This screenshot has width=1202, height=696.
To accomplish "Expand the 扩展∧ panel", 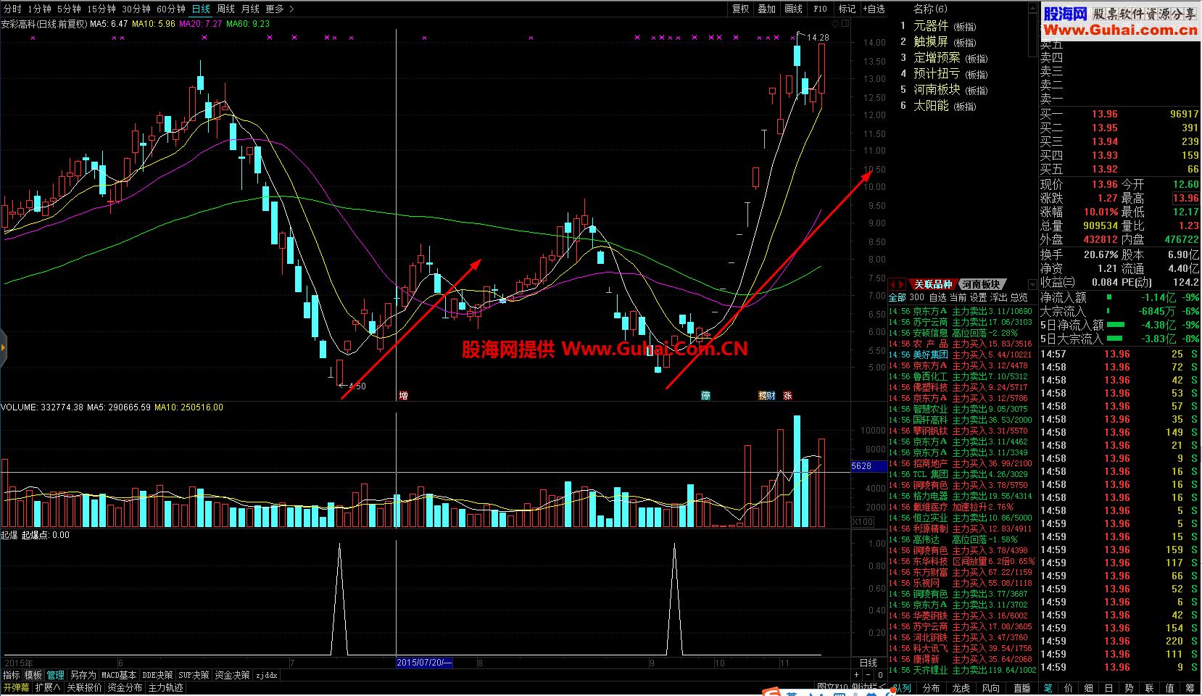I will click(48, 687).
